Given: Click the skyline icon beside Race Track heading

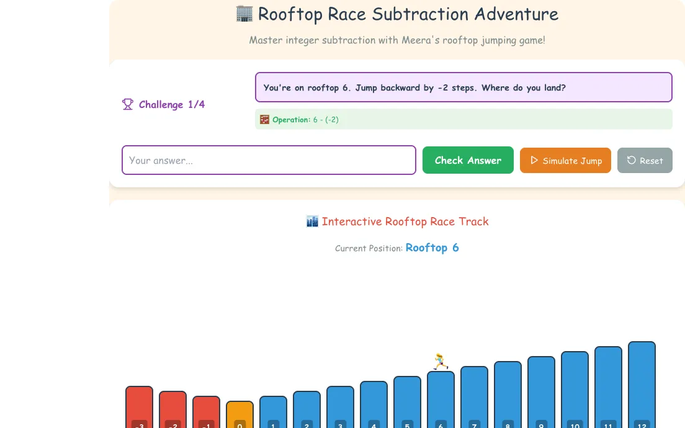Looking at the screenshot, I should [x=312, y=221].
